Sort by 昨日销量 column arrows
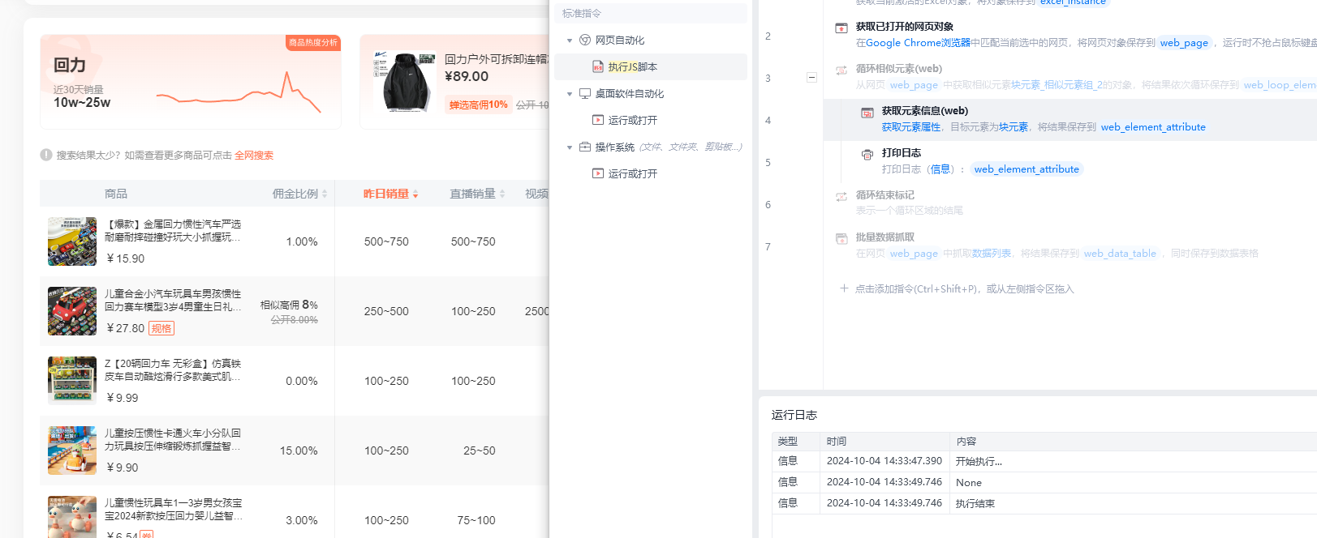 [x=415, y=194]
